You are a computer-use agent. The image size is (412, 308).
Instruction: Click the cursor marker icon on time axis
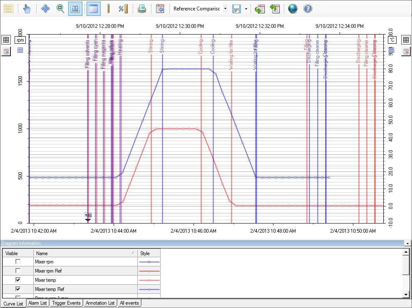88,217
